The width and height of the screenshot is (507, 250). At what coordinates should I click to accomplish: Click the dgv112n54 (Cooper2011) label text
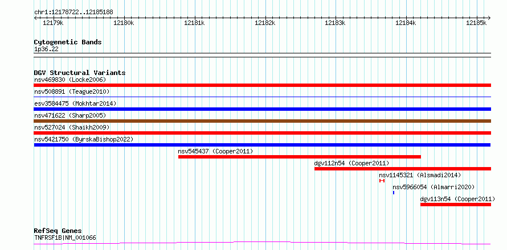coord(352,163)
